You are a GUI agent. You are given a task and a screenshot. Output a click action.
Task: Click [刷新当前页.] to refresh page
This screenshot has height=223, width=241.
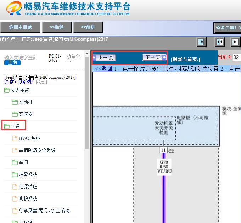[185, 59]
